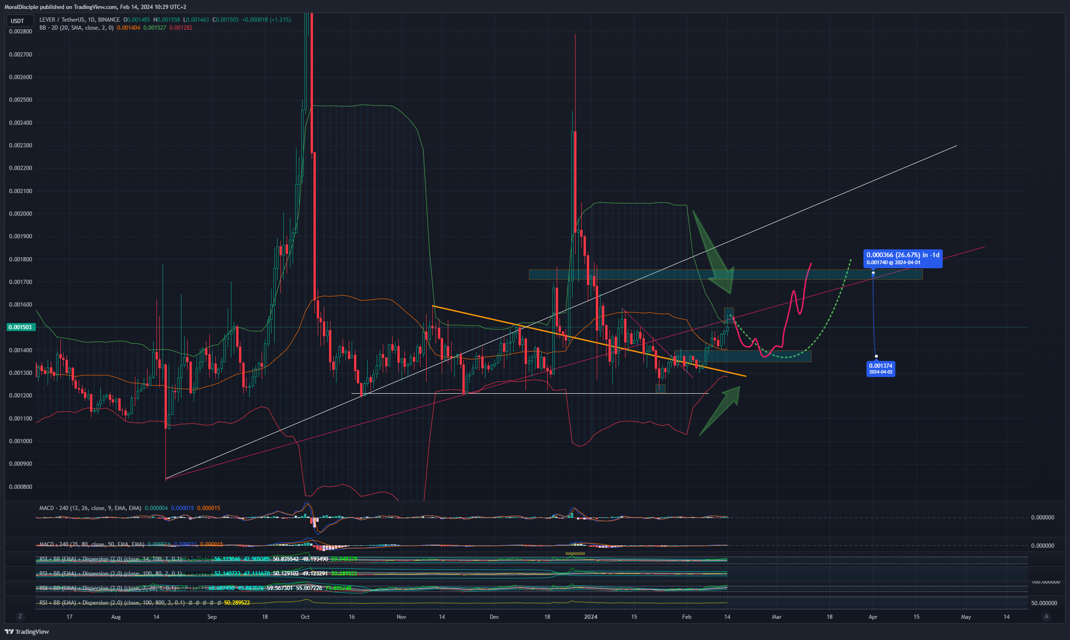Click the Oct date on time axis
Viewport: 1070px width, 640px height.
coord(305,617)
